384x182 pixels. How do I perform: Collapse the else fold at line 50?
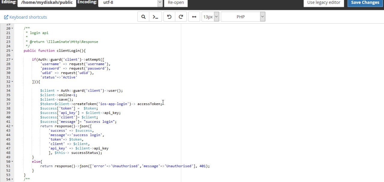[12, 162]
